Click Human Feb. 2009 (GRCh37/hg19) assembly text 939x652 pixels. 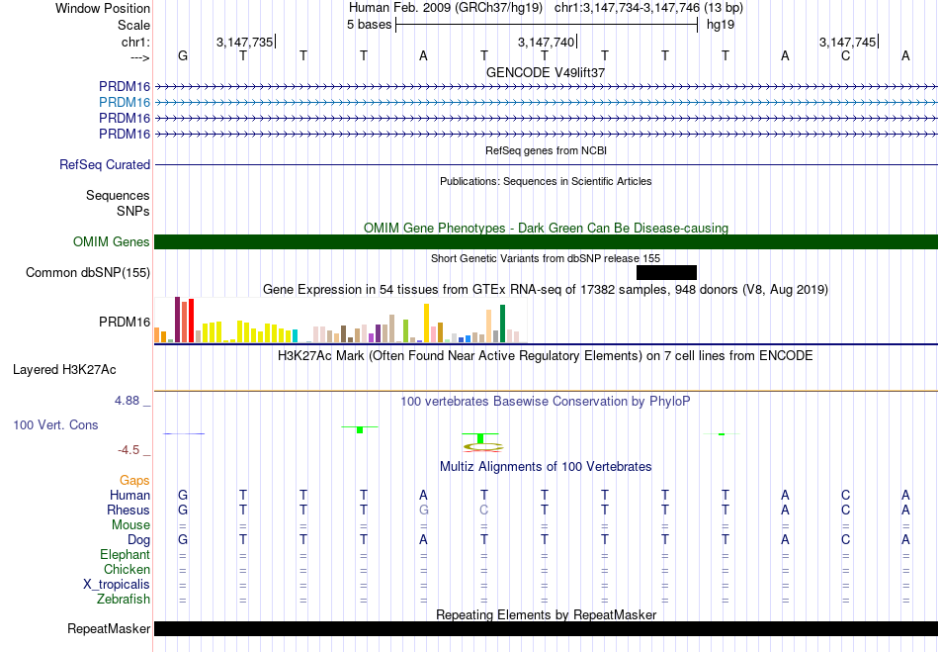tap(446, 8)
